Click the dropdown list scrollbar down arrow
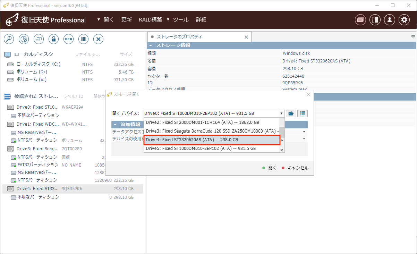The height and width of the screenshot is (254, 417). tap(282, 149)
